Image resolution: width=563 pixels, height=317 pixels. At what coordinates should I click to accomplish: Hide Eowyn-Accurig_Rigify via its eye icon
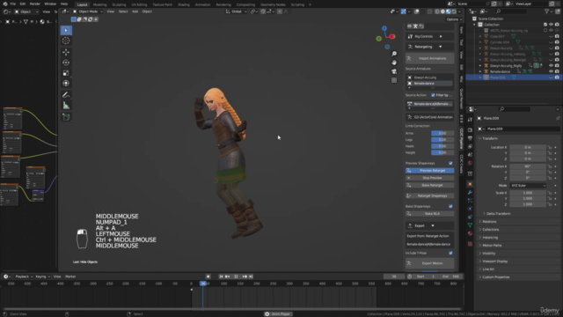click(552, 66)
